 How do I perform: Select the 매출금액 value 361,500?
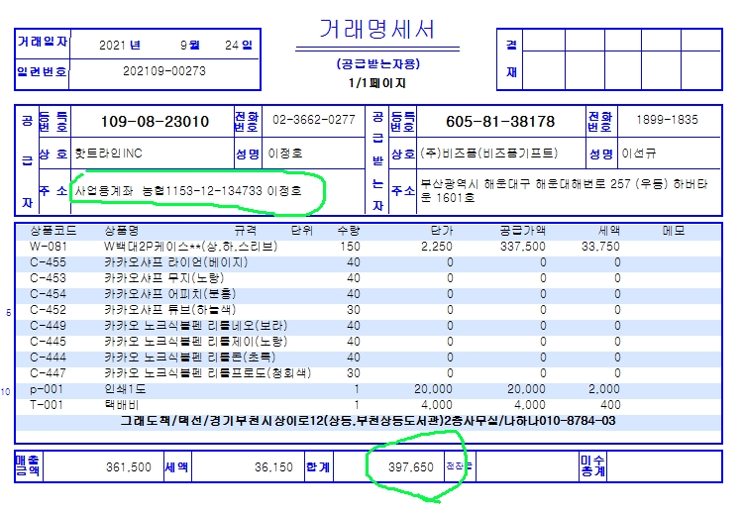(128, 466)
